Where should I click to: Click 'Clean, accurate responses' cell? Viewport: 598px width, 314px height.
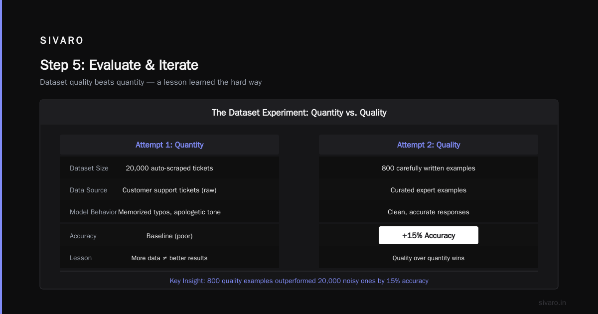pos(429,212)
